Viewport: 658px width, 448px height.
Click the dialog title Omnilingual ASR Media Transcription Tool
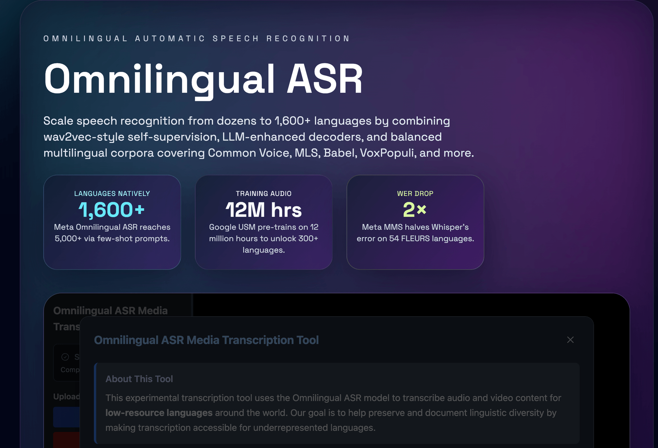point(206,340)
